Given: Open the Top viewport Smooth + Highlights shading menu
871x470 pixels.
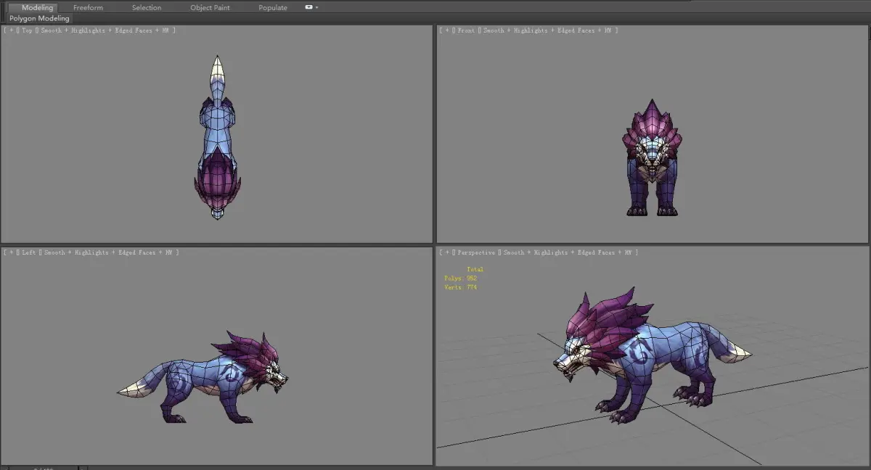Looking at the screenshot, I should click(107, 30).
